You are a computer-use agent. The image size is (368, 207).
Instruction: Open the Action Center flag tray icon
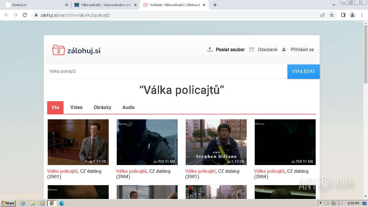click(341, 203)
